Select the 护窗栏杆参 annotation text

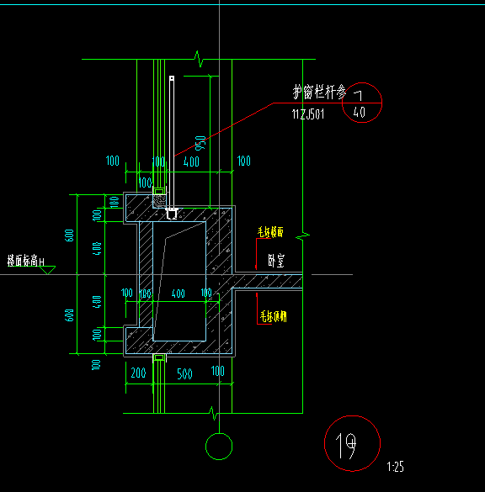[x=319, y=92]
